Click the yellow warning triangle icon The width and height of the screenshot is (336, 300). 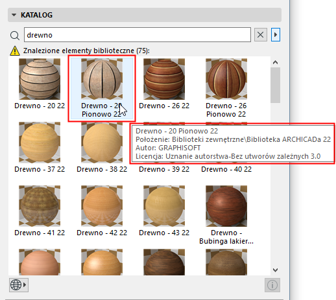coord(15,51)
